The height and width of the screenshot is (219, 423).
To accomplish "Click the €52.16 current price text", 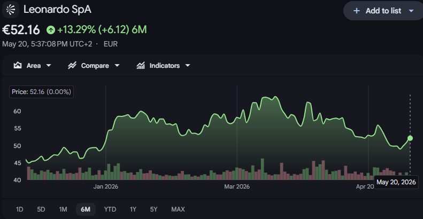I will (21, 29).
